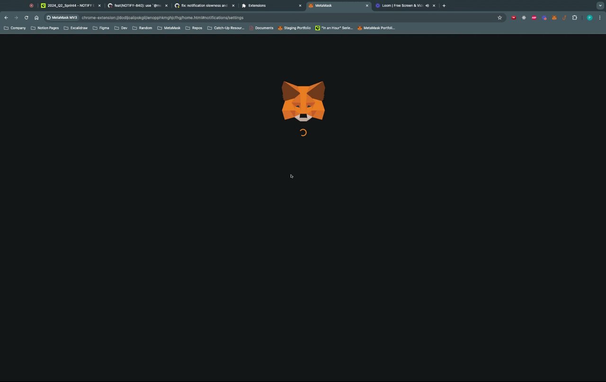
Task: Close the 2024_Q2_Sprint4 tab
Action: 99,6
